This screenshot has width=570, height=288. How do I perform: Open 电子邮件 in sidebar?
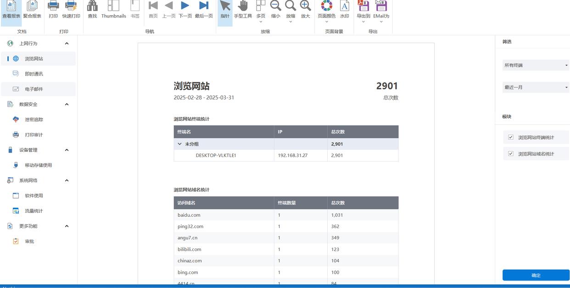click(x=38, y=89)
